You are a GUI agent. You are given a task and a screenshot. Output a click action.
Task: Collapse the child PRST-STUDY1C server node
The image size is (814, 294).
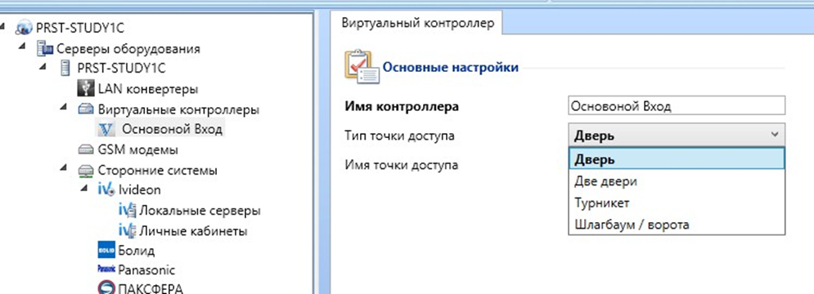click(x=43, y=66)
